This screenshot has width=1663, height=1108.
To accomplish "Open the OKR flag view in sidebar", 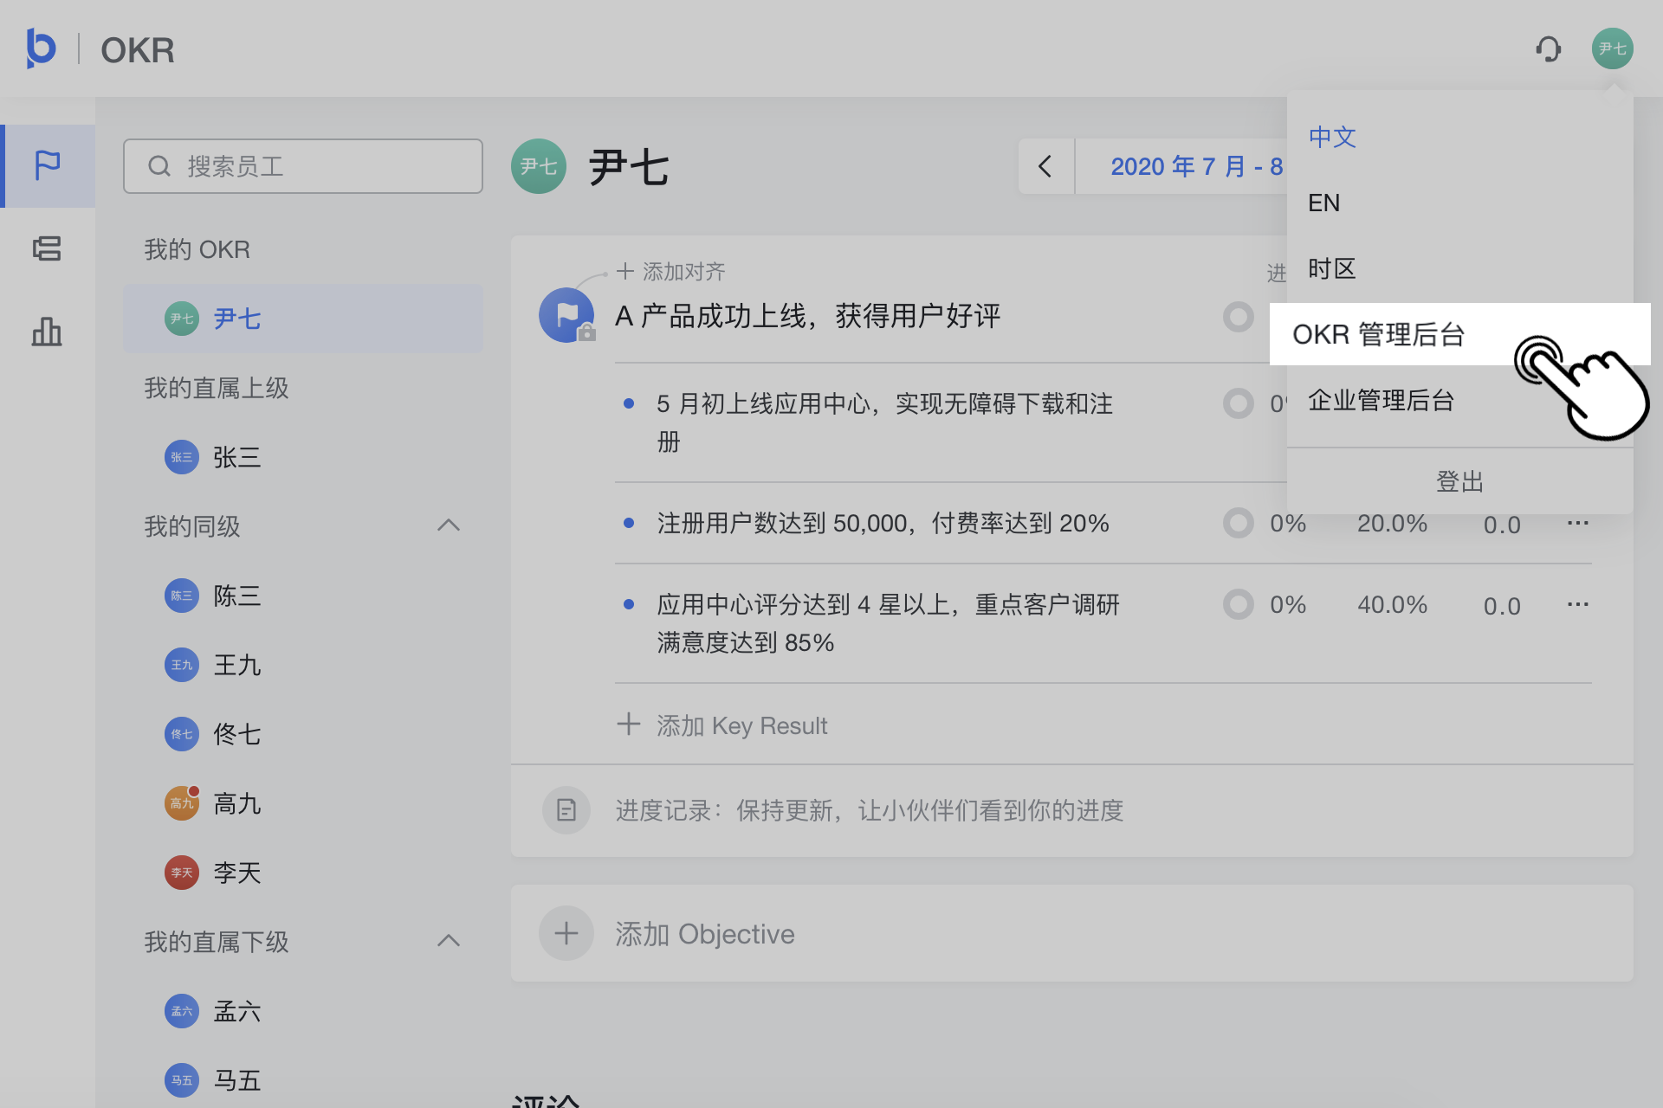I will point(48,165).
